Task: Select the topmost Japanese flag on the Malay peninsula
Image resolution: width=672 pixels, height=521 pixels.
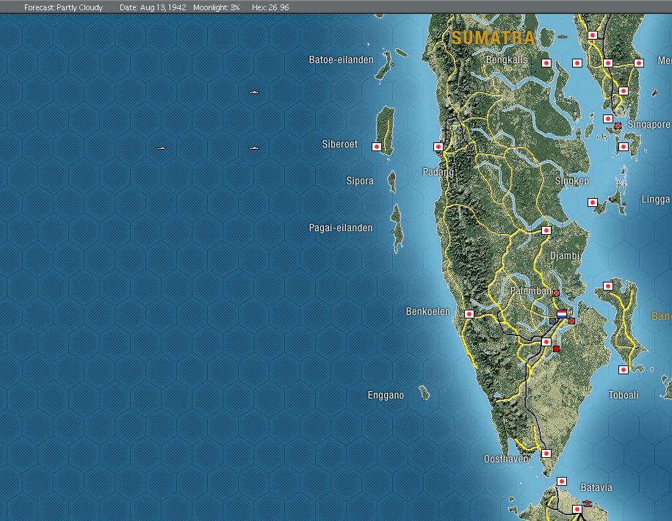Action: click(592, 35)
